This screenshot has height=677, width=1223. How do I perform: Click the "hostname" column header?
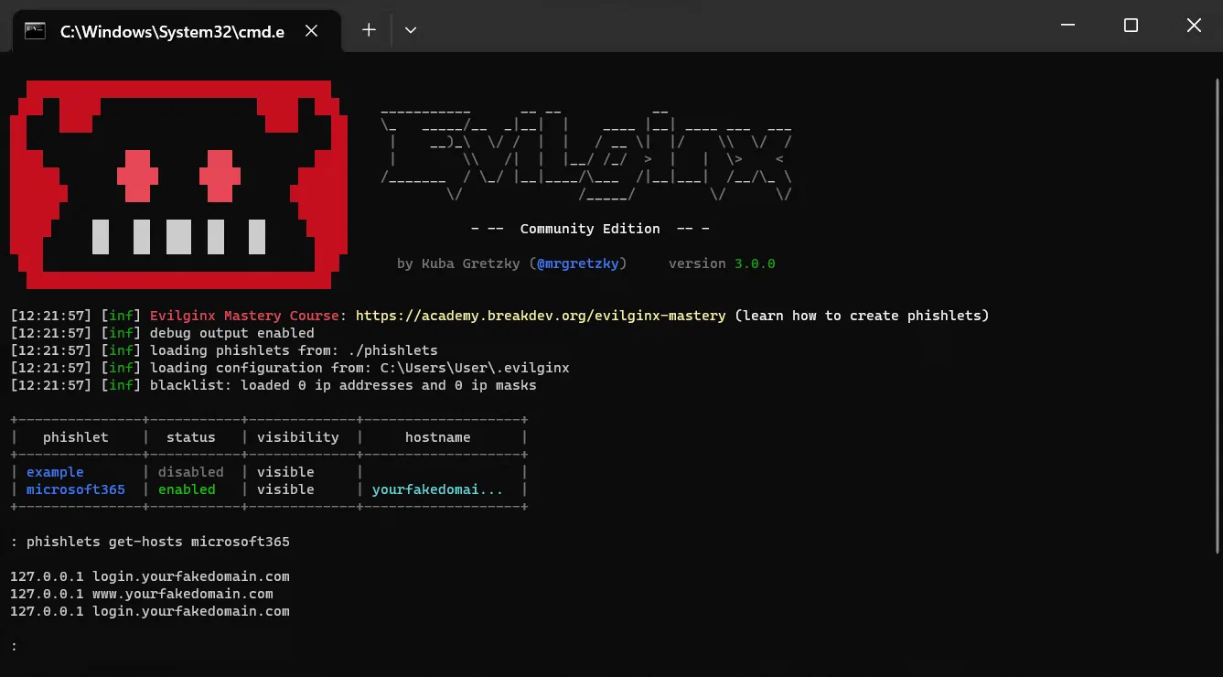coord(438,437)
